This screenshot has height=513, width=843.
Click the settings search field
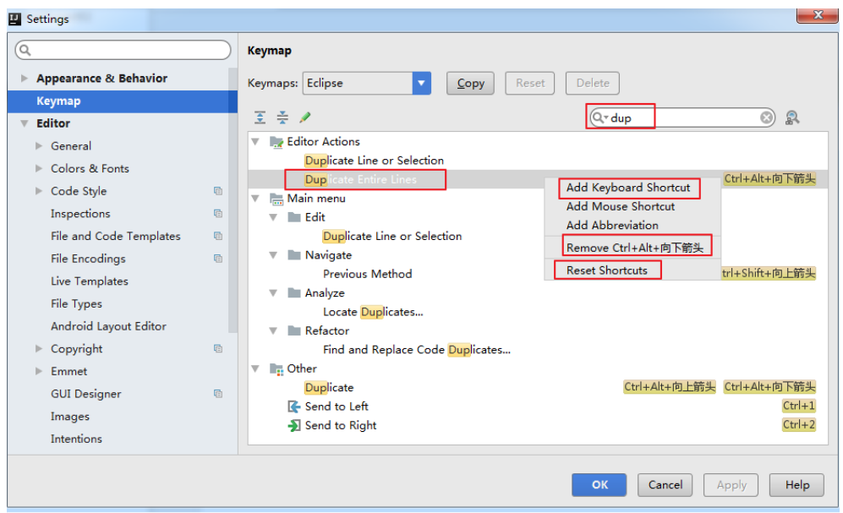coord(123,51)
